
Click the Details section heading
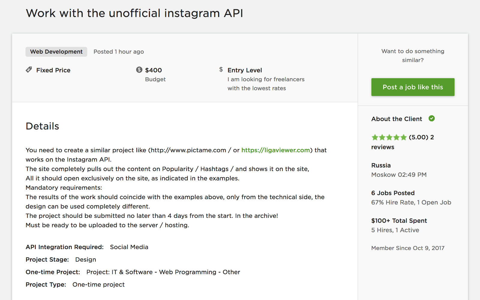pyautogui.click(x=42, y=126)
